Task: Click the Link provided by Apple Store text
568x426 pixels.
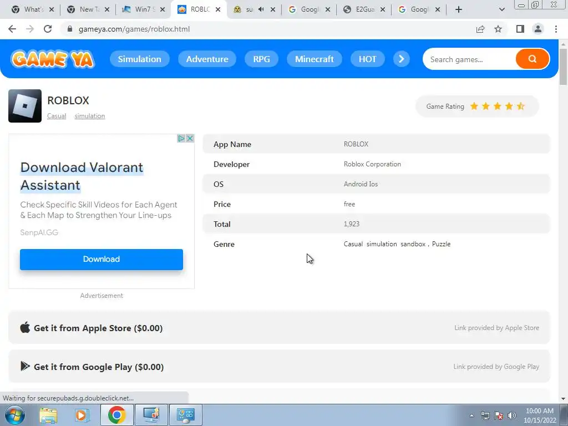Action: coord(497,328)
